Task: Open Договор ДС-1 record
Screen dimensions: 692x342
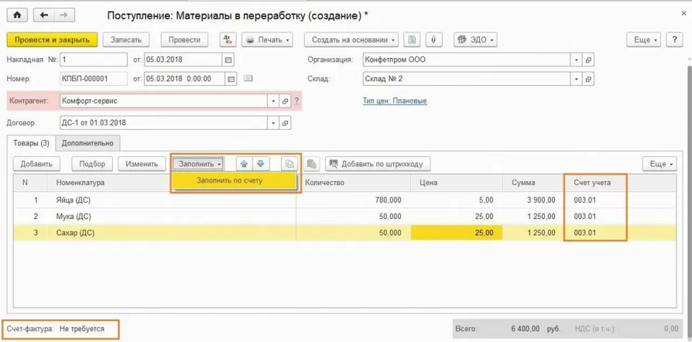Action: (x=285, y=123)
